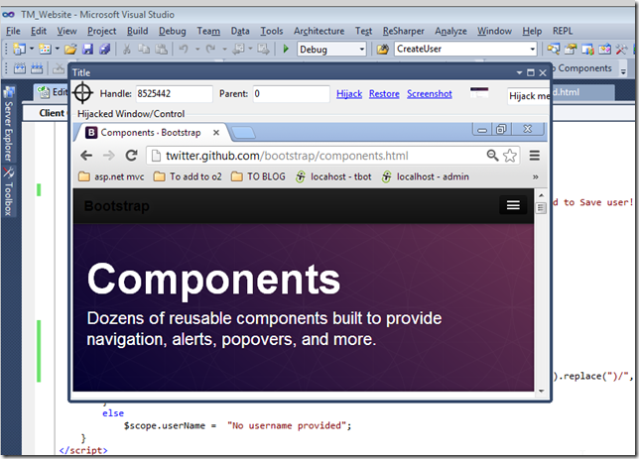
Task: Toggle the Bootstrap navbar collapse button
Action: click(x=513, y=205)
